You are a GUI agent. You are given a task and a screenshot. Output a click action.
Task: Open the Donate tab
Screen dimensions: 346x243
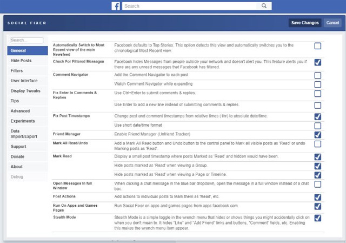28,156
